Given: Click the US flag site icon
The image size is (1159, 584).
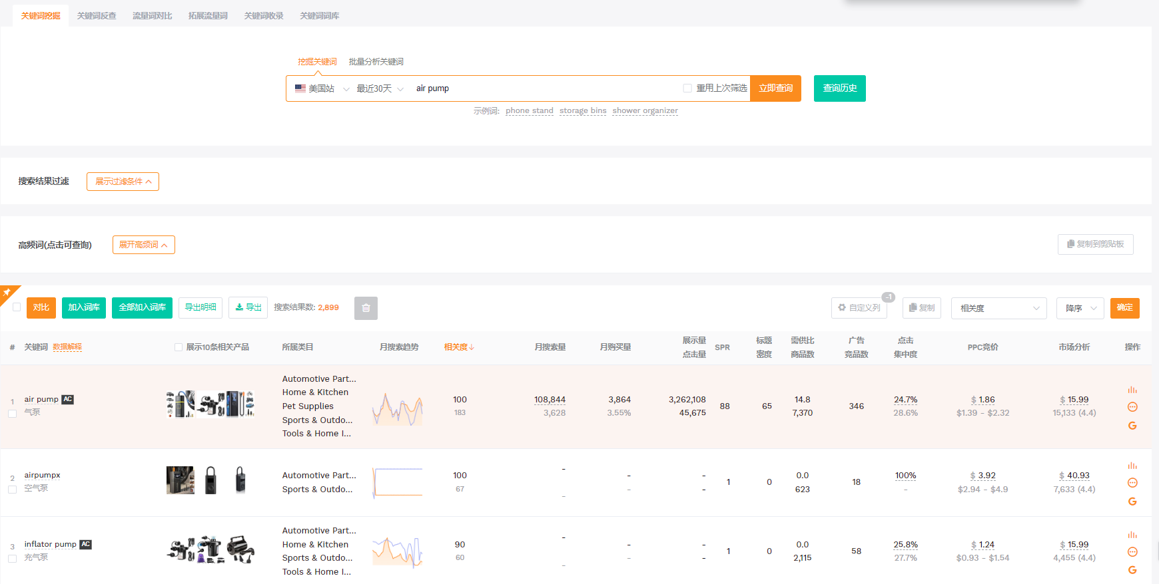Looking at the screenshot, I should click(x=300, y=88).
